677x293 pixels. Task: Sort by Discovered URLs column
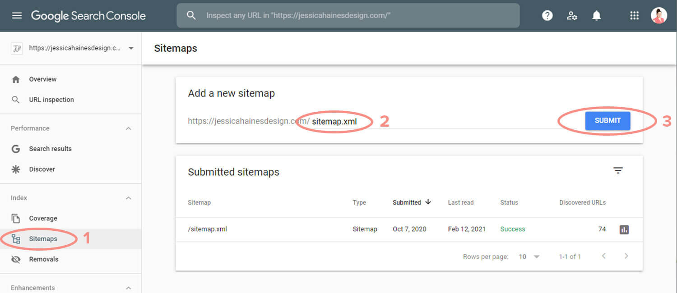pos(582,202)
